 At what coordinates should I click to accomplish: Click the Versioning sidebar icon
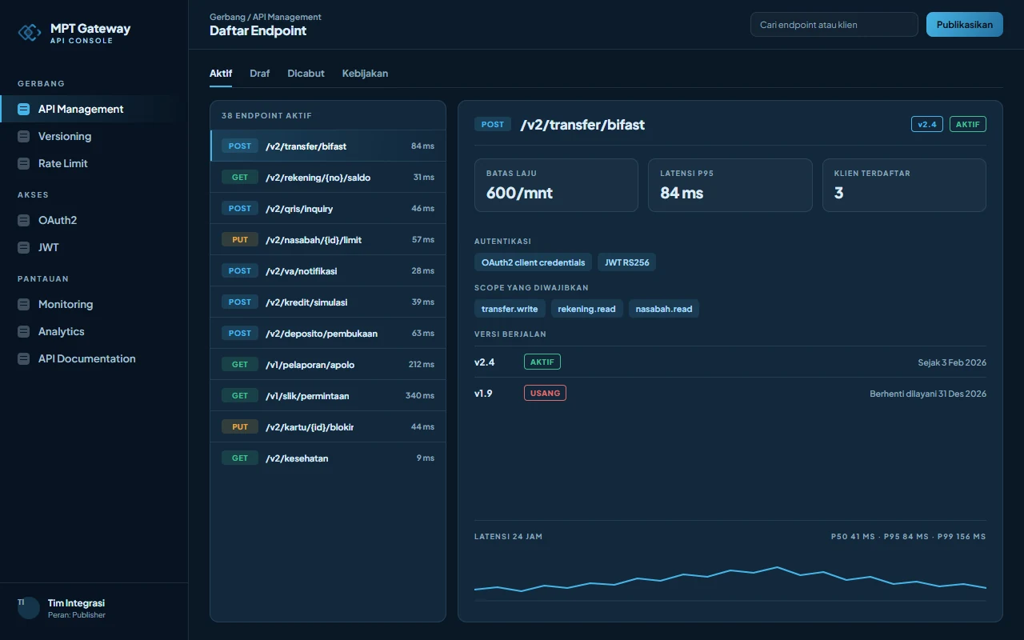(24, 136)
